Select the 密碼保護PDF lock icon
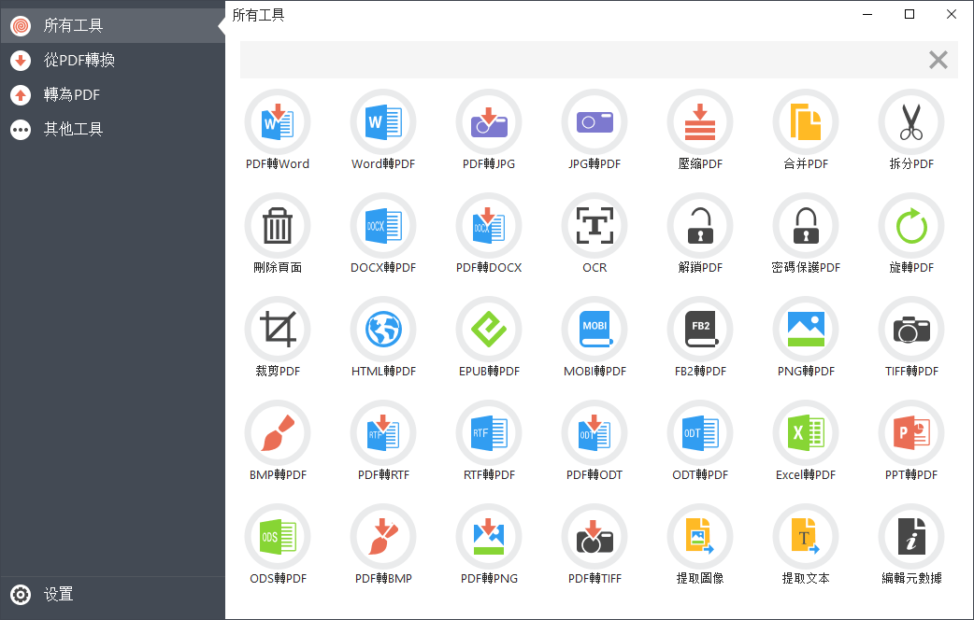The image size is (974, 620). tap(806, 226)
